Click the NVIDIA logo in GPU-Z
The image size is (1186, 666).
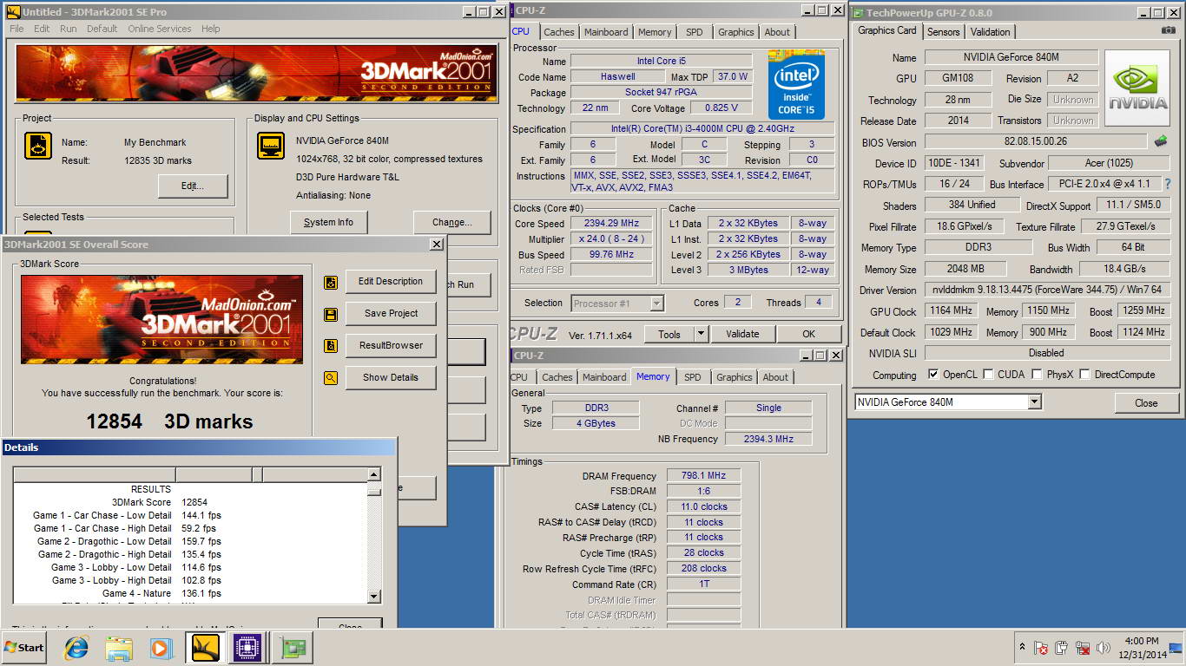[1138, 88]
